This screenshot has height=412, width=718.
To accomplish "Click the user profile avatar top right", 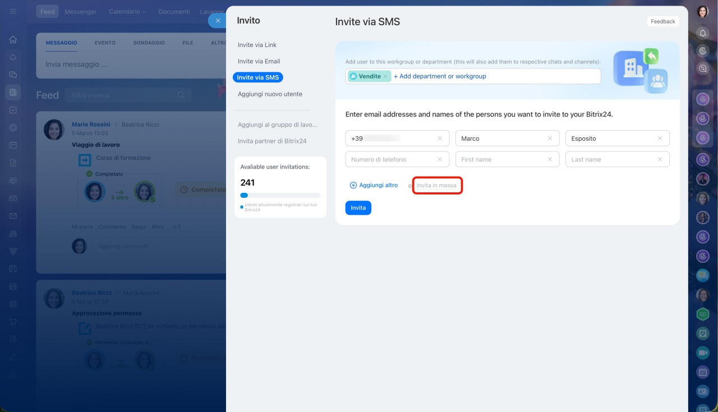I will [x=703, y=12].
